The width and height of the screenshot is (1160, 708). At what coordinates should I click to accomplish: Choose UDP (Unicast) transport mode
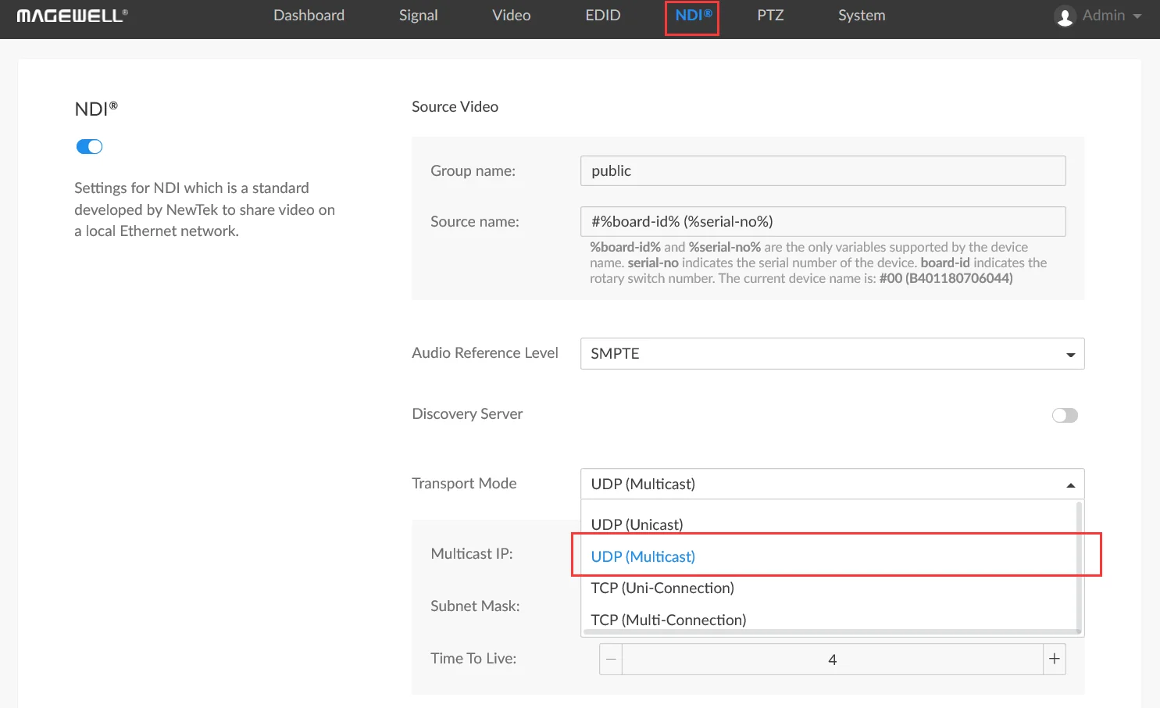[x=828, y=524]
